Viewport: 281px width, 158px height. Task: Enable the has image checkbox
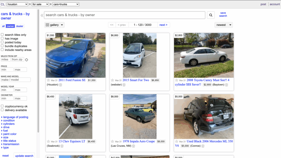(x=2, y=38)
